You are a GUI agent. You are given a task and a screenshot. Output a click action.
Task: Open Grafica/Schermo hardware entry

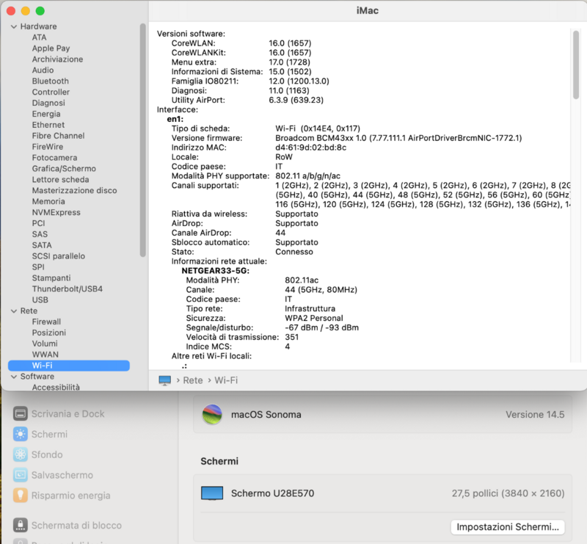[64, 169]
